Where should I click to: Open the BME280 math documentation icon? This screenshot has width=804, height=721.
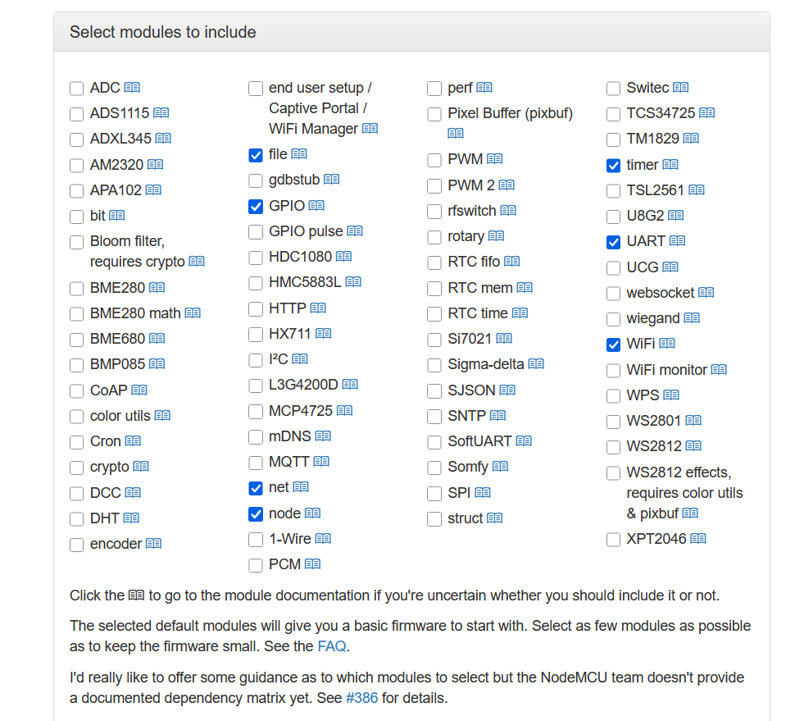[193, 313]
